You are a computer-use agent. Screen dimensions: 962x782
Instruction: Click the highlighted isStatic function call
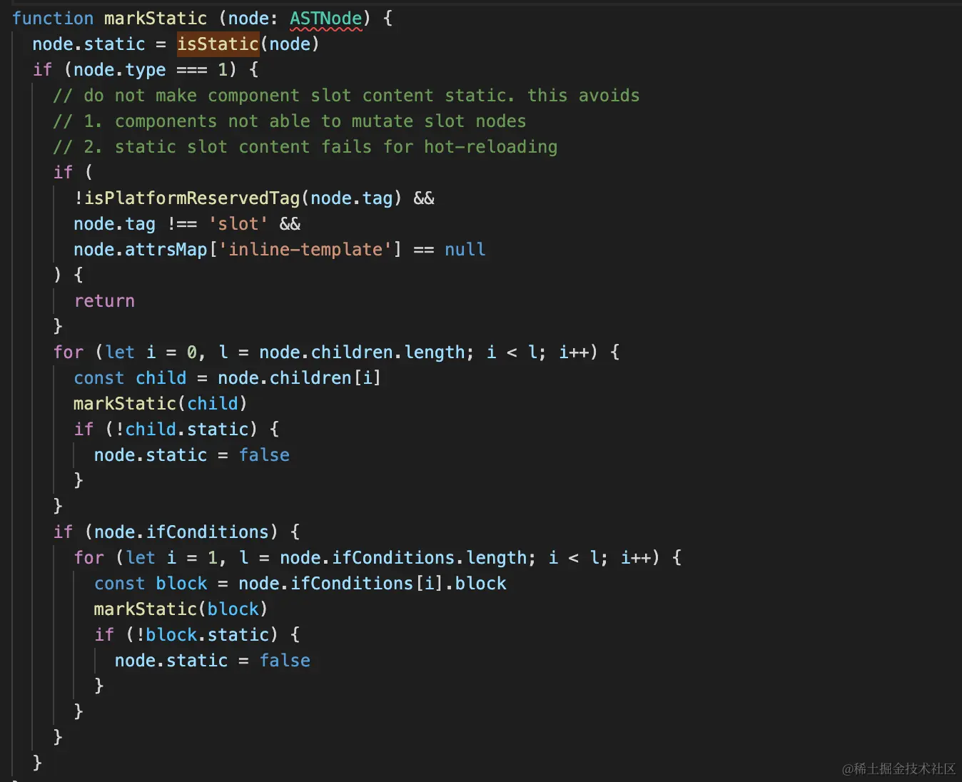(218, 44)
